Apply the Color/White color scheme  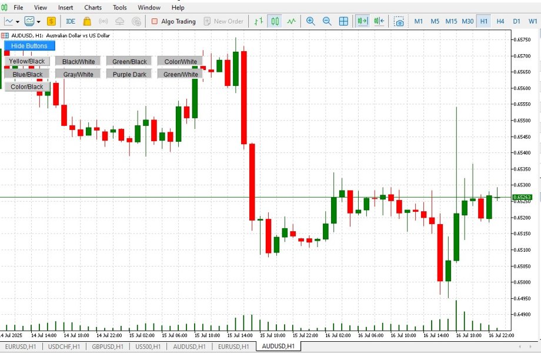[181, 61]
